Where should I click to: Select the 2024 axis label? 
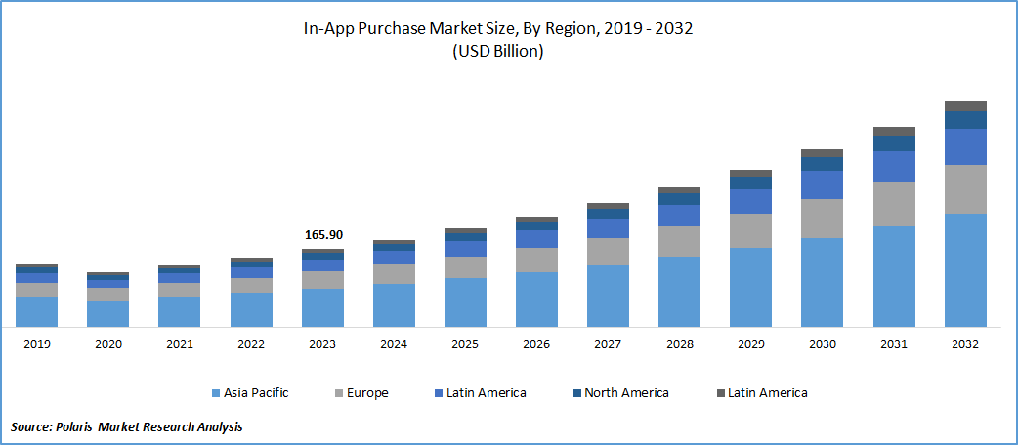point(394,344)
